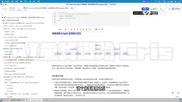182x102 pixels.
Task: Open the bottom-left status bar icon
Action: 2,100
